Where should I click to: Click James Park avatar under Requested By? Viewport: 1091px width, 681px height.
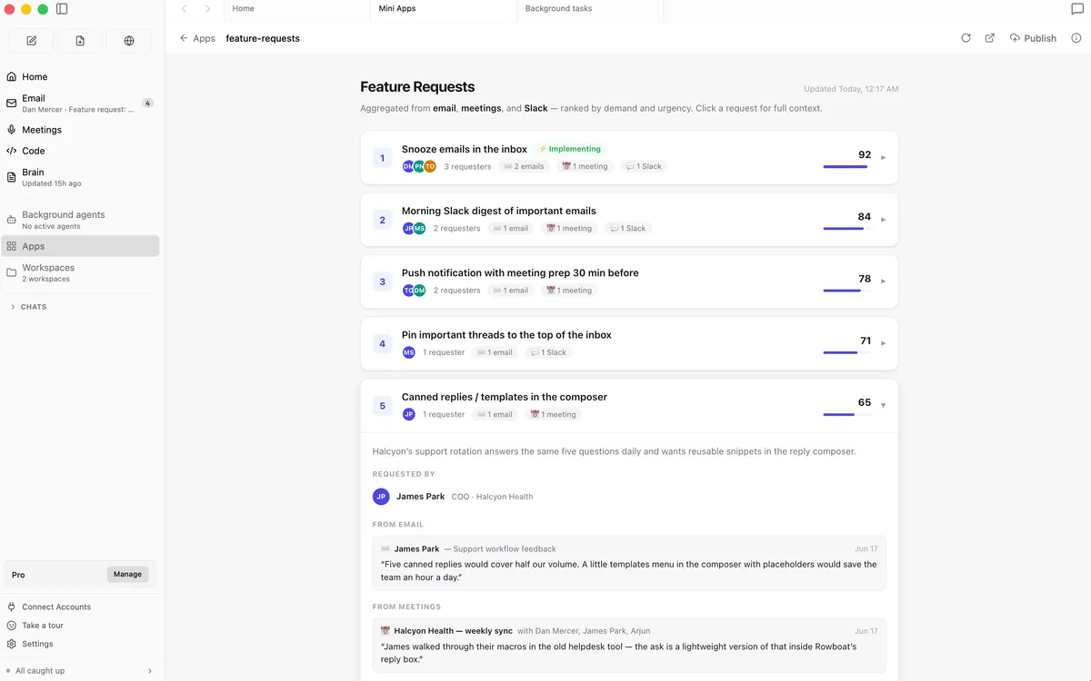click(x=381, y=497)
